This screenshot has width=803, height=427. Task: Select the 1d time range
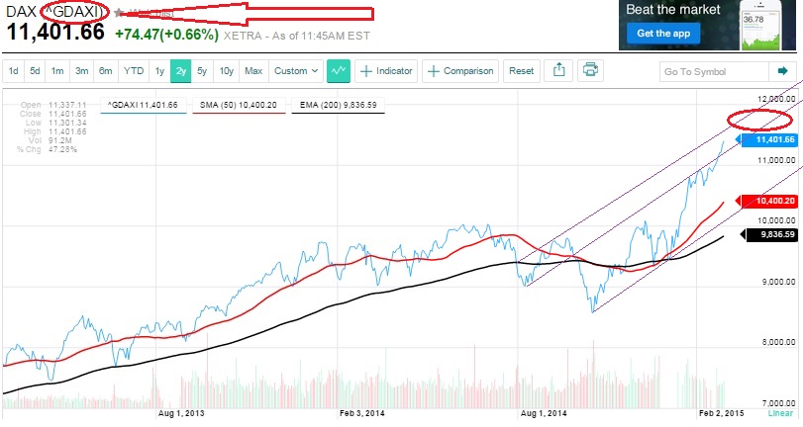[x=14, y=71]
